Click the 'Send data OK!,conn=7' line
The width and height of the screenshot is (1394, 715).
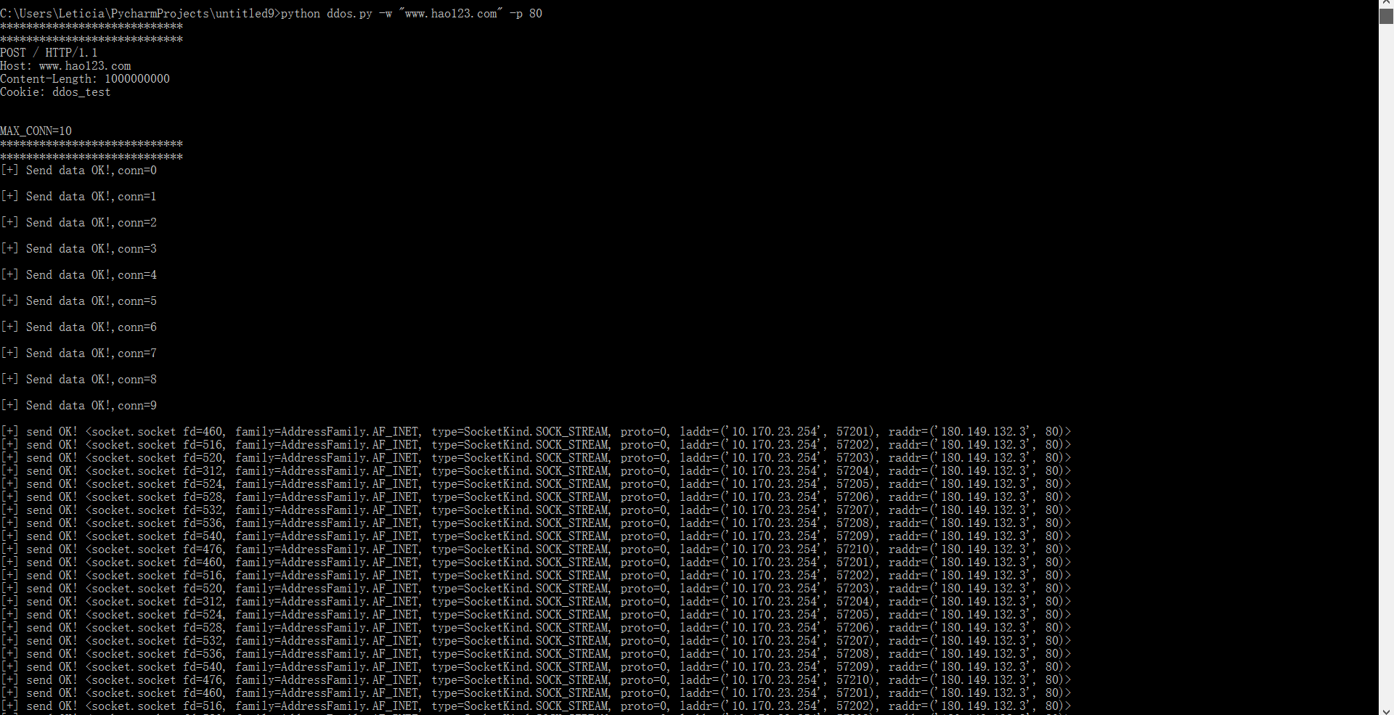point(78,354)
